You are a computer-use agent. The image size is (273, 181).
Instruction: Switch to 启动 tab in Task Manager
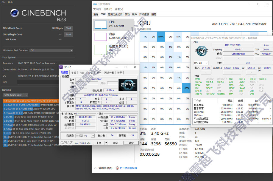(127, 14)
